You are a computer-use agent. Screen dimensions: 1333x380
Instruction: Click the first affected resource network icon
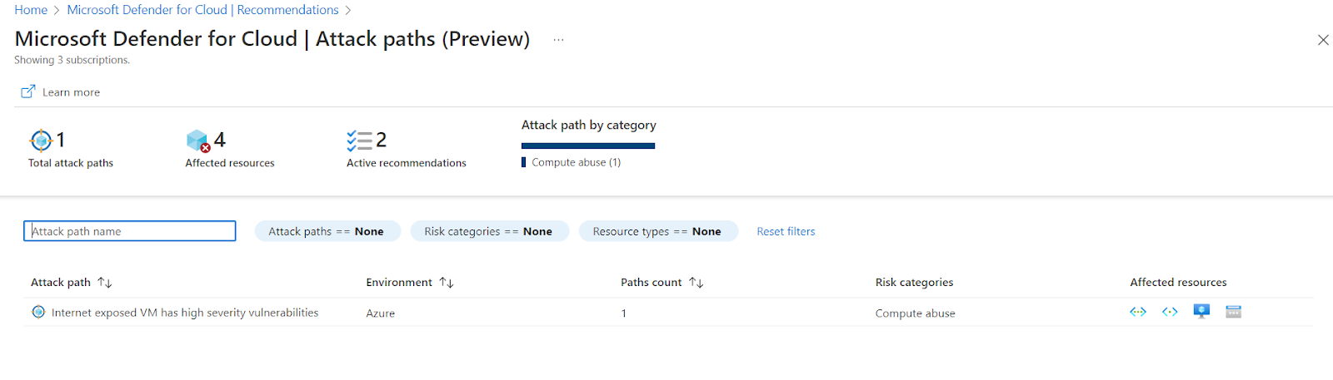1138,312
